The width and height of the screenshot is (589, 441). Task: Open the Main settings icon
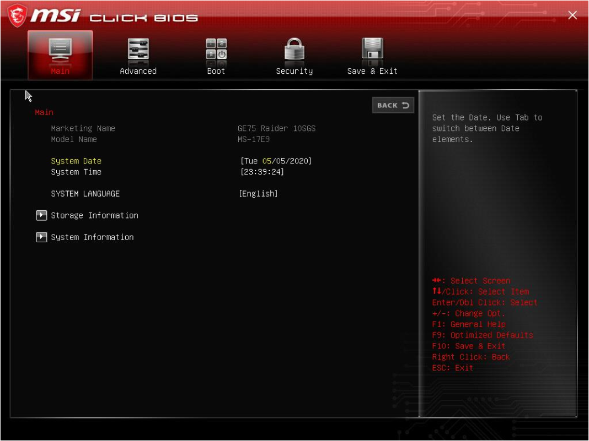point(61,50)
